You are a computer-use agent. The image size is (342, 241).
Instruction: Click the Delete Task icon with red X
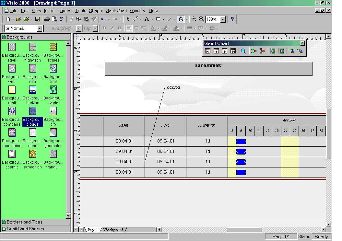262,51
